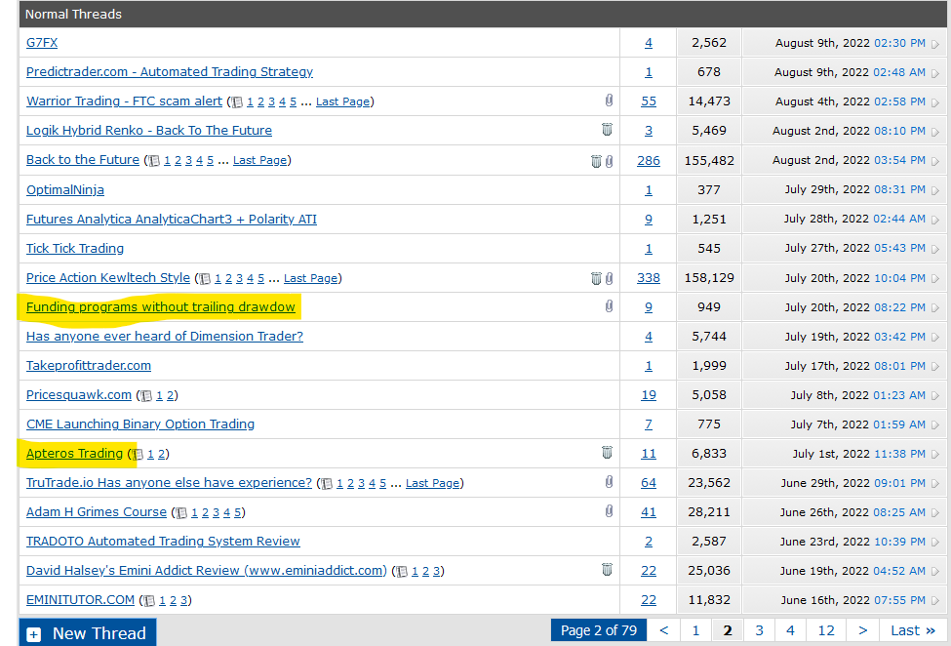Open OptimalNinja thread
Screen dimensions: 951x646
tap(65, 190)
